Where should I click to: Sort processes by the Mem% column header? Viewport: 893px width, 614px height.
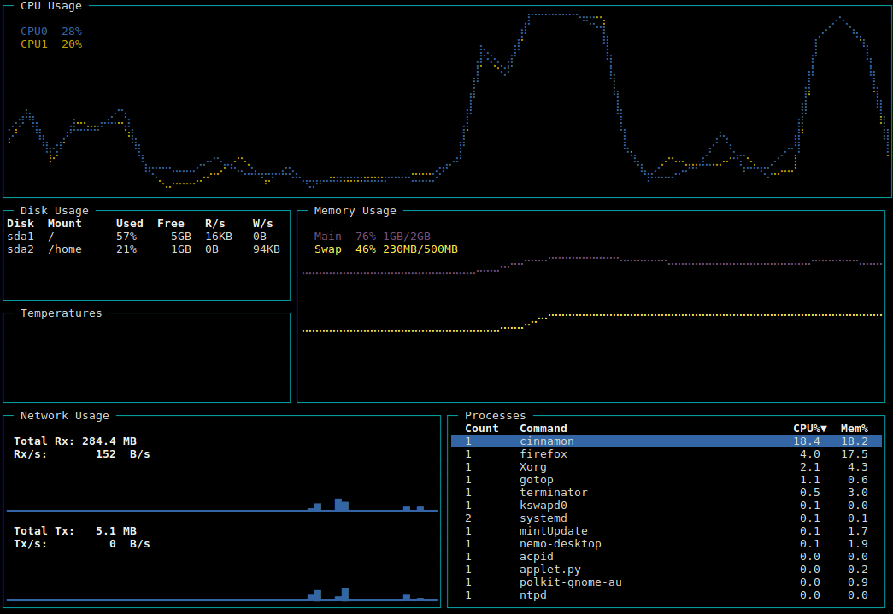(x=854, y=429)
